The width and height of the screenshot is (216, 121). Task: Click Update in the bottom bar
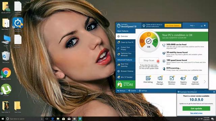(x=132, y=91)
